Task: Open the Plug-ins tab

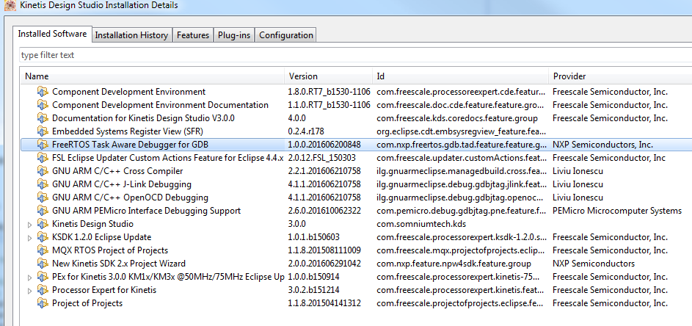Action: coord(234,35)
